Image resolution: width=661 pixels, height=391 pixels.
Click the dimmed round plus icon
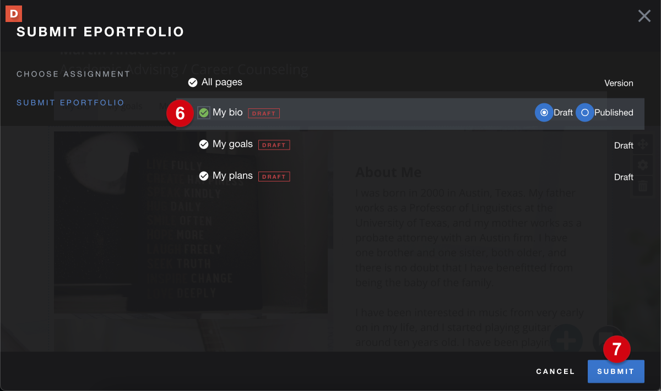[566, 338]
